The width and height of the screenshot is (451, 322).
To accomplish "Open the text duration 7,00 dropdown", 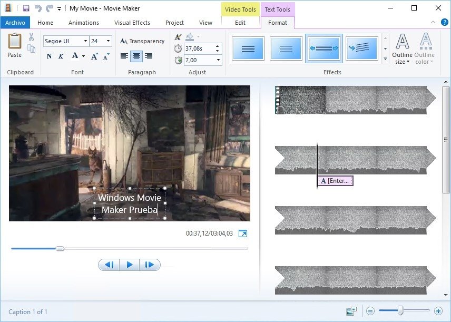I will (218, 60).
